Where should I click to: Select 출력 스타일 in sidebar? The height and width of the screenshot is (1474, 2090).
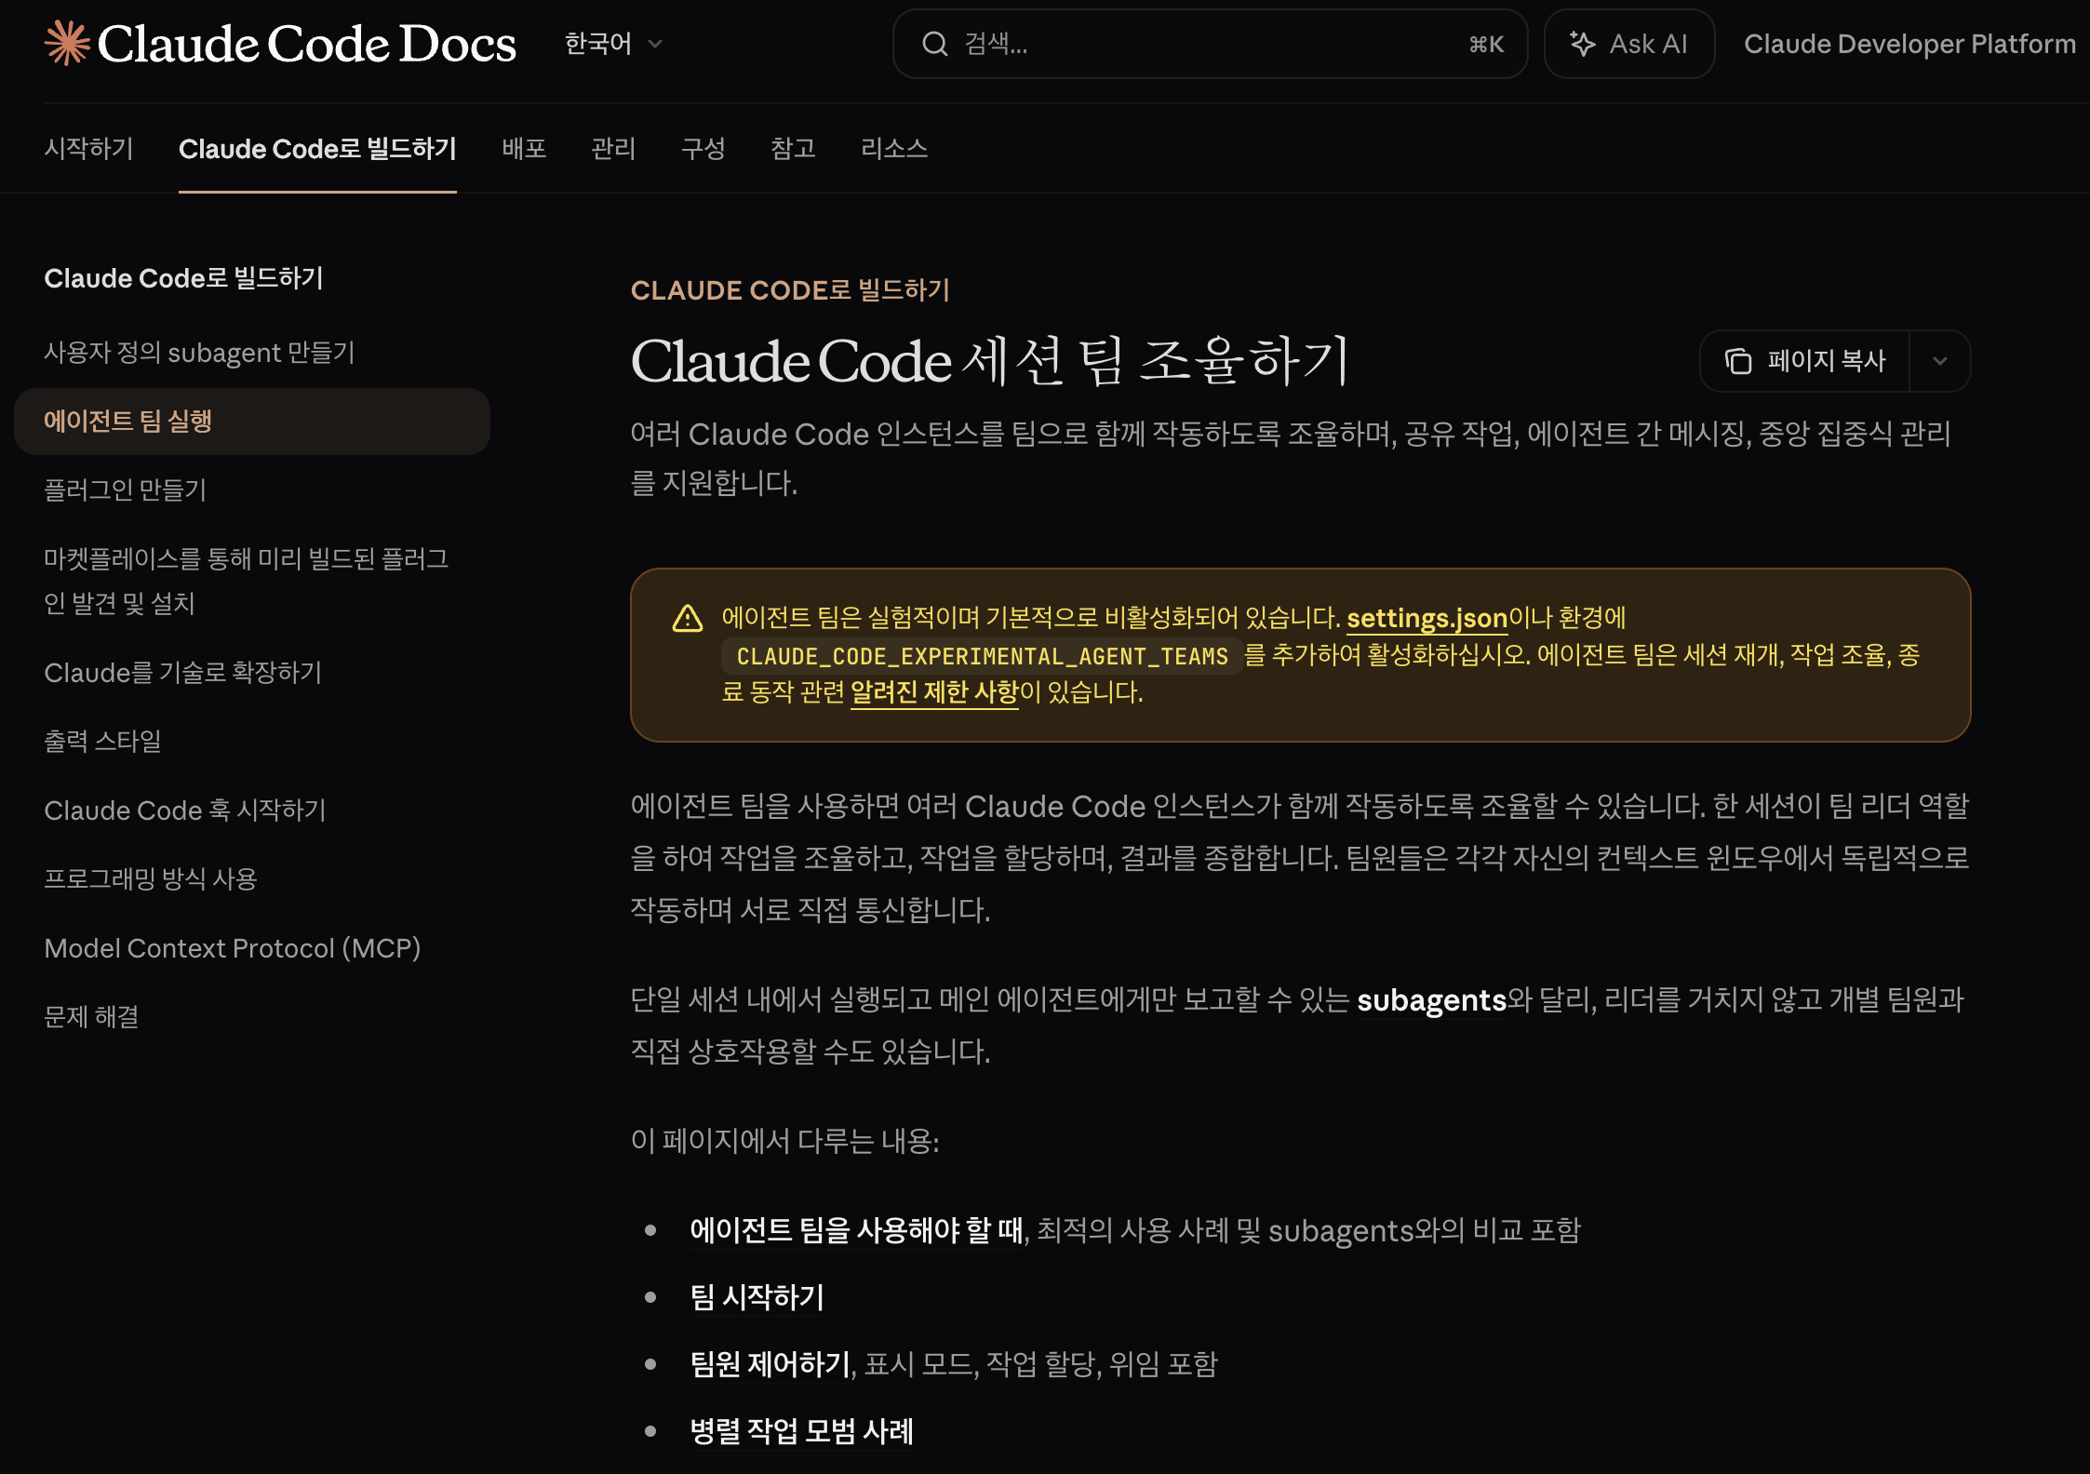point(103,742)
